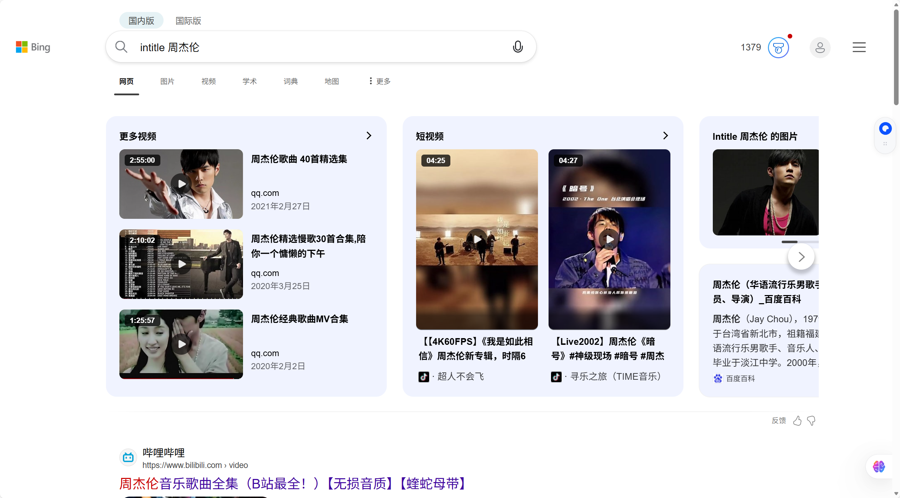Expand 更多视频 with the chevron arrow
Image resolution: width=900 pixels, height=498 pixels.
369,136
